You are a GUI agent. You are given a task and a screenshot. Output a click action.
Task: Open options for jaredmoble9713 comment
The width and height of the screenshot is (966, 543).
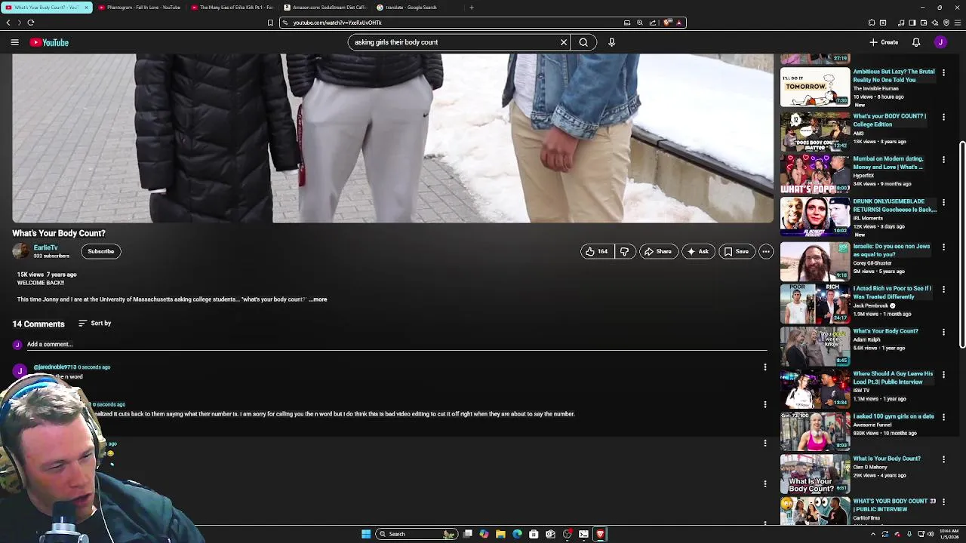coord(764,367)
